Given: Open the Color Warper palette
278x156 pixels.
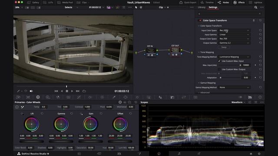Looking at the screenshot, I should [x=102, y=97].
